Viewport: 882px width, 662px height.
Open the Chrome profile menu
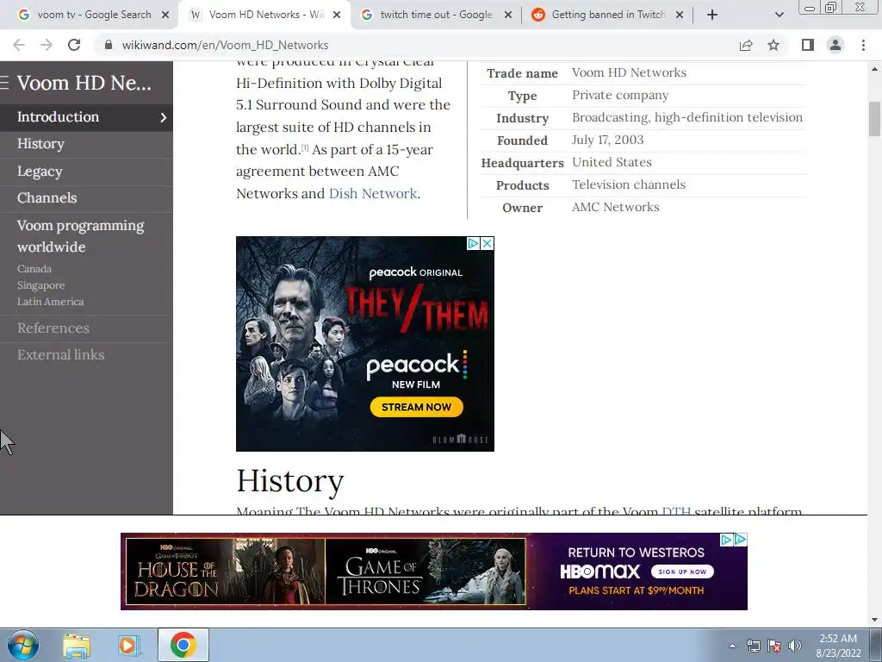click(x=835, y=45)
